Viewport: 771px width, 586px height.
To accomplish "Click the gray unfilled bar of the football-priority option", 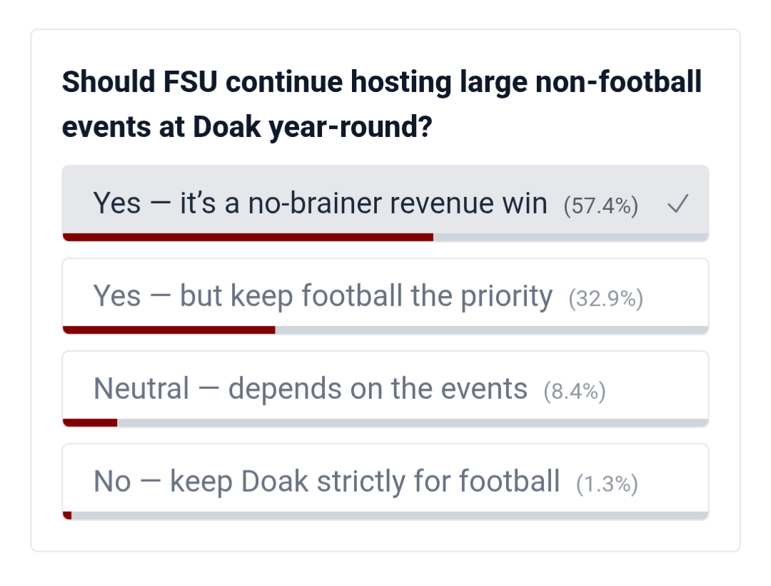I will tap(491, 330).
